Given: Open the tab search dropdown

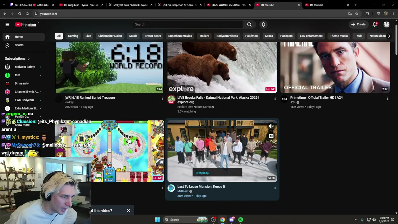Looking at the screenshot, I should (5, 5).
